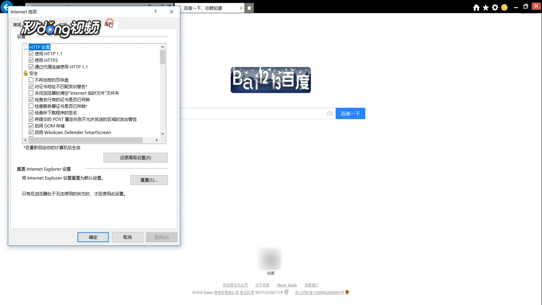Screen dimensions: 542x305
Task: Click the horizontal scrollbar thumb of settings list
Action: pyautogui.click(x=85, y=140)
